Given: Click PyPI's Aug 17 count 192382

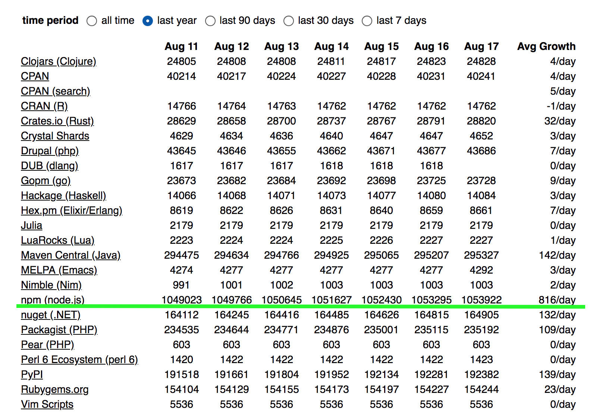Looking at the screenshot, I should coord(481,375).
